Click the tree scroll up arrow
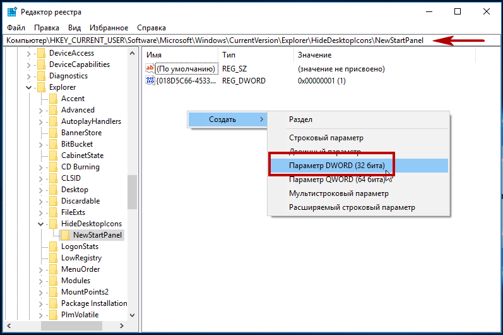This screenshot has height=335, width=503. 132,53
